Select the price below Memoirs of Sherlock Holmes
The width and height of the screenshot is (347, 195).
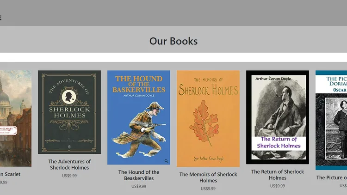208,189
